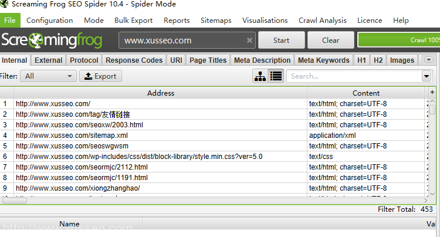The image size is (440, 237).
Task: Sort by the Content column header
Action: pos(366,93)
